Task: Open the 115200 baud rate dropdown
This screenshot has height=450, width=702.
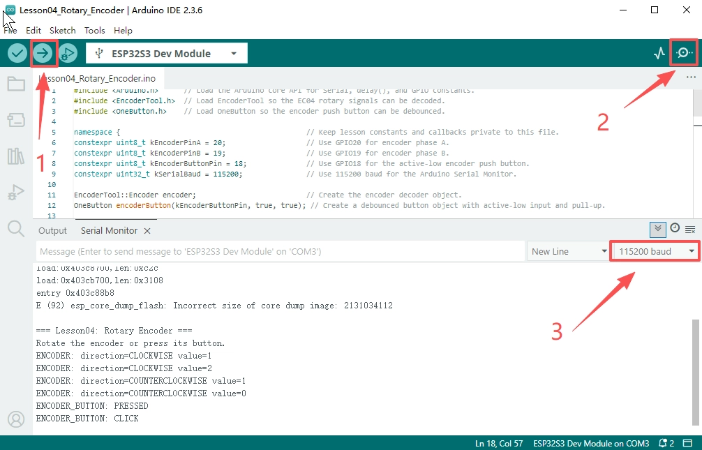Action: pos(655,251)
